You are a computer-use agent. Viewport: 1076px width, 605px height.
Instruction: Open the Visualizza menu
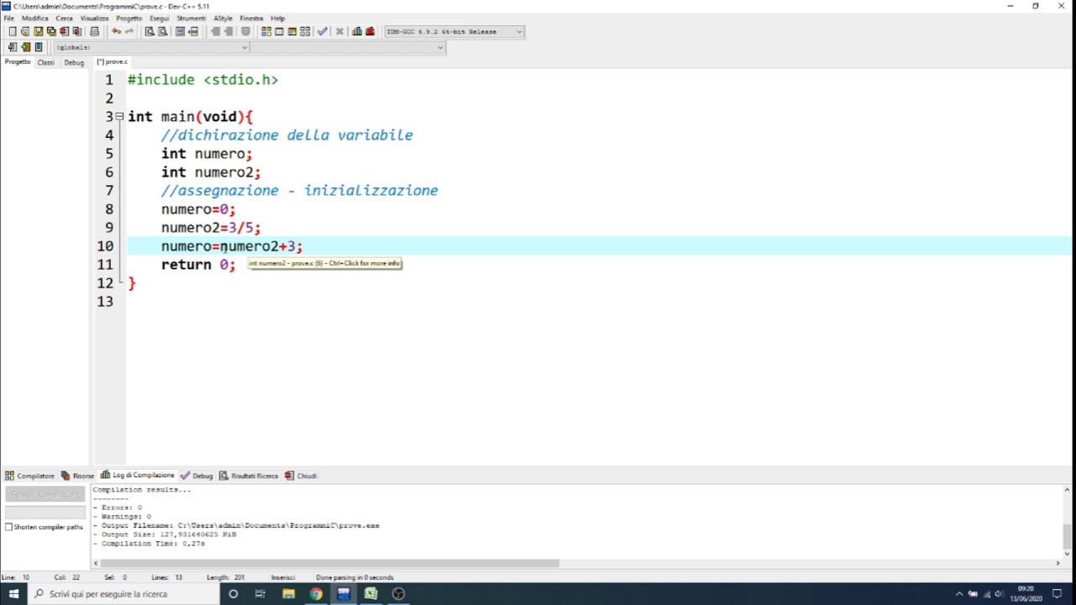94,18
